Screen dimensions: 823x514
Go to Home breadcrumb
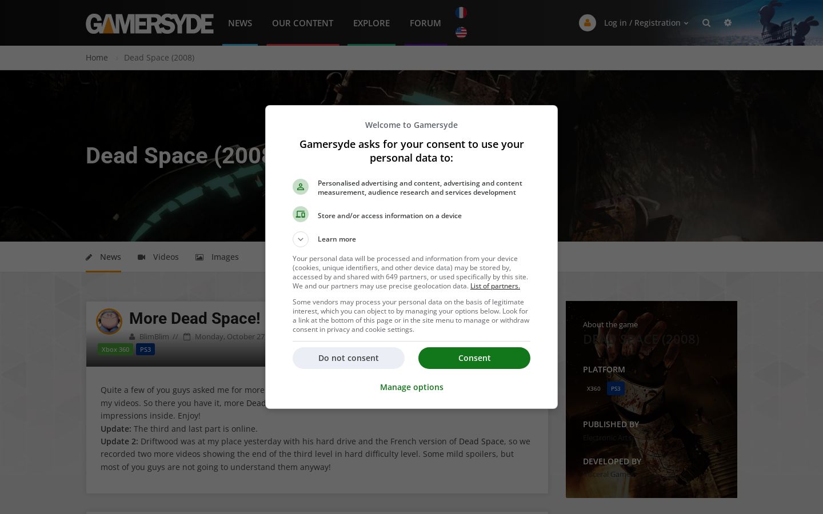click(97, 58)
